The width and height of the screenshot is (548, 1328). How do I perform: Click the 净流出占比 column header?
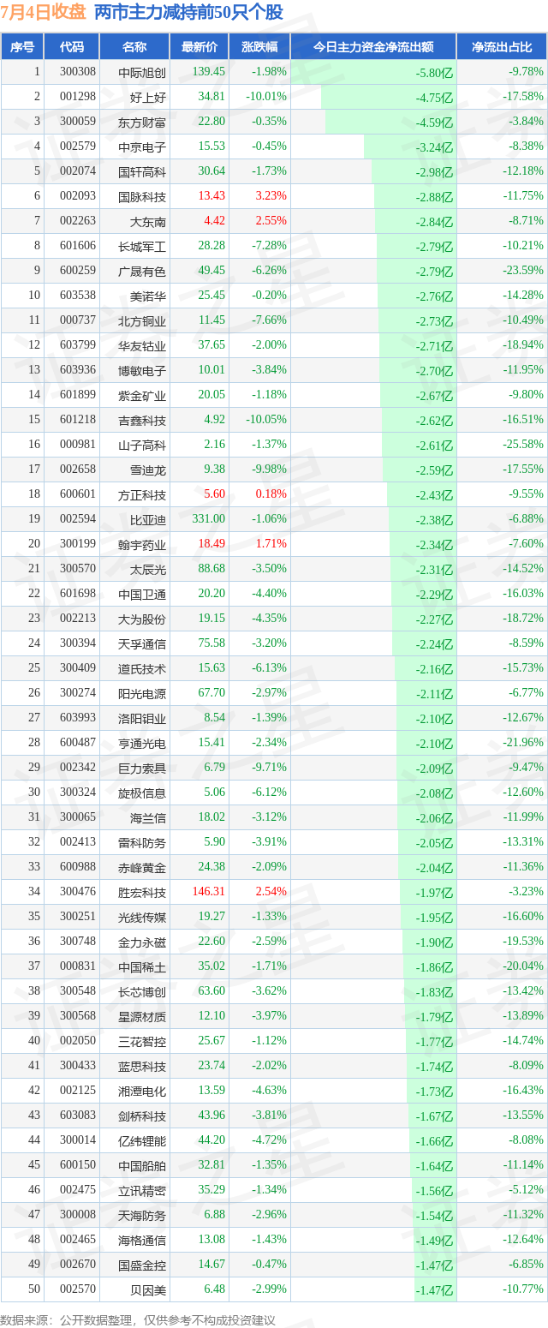[502, 47]
